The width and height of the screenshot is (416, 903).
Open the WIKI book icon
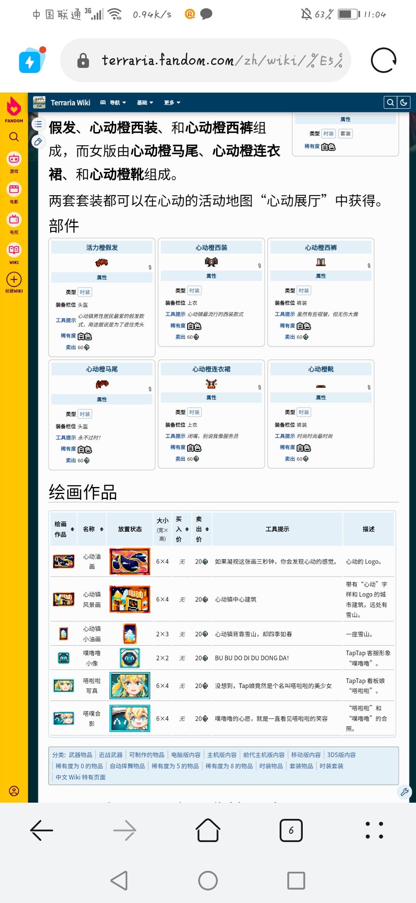[14, 250]
